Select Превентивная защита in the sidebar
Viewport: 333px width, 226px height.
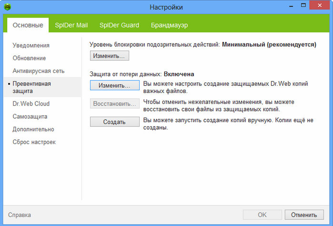point(42,87)
